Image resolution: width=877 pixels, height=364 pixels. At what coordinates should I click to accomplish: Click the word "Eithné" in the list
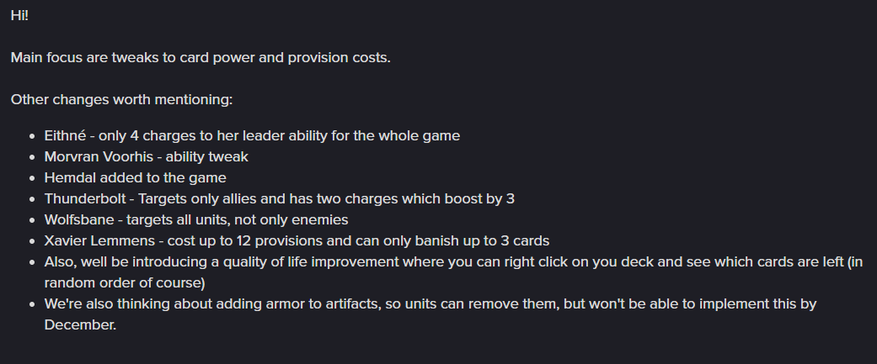[x=66, y=135]
